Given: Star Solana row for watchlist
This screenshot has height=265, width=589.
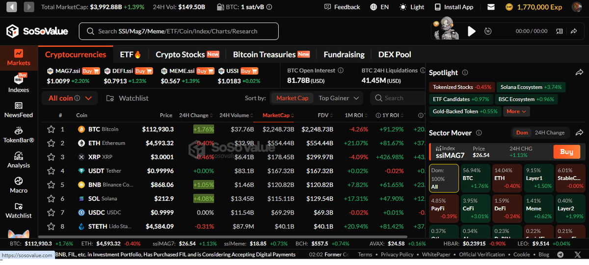Looking at the screenshot, I should pyautogui.click(x=51, y=199).
